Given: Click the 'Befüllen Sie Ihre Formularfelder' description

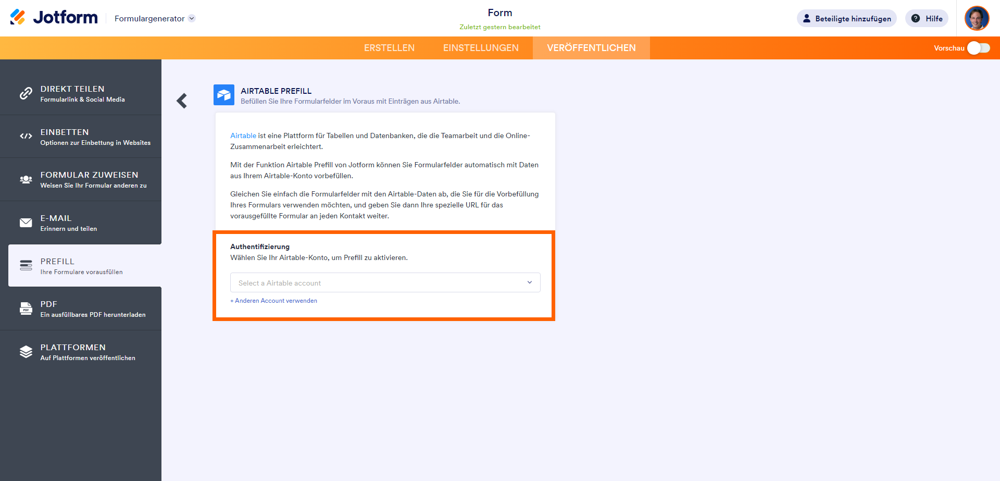Looking at the screenshot, I should click(350, 101).
